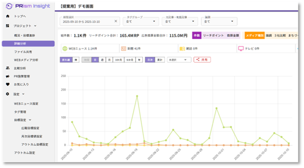Switch to the リーチポイント tab

tap(213, 36)
